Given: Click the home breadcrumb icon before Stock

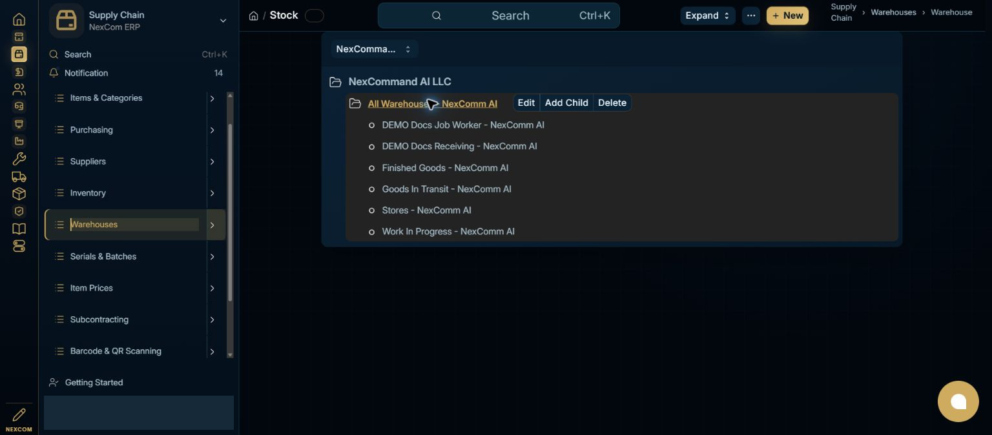Looking at the screenshot, I should click(254, 15).
